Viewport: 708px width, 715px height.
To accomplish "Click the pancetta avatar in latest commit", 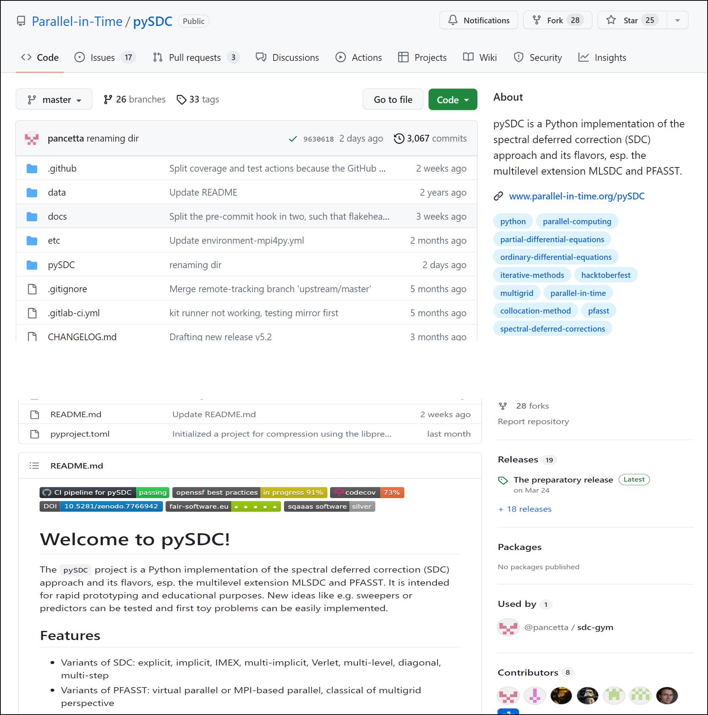I will (x=32, y=139).
